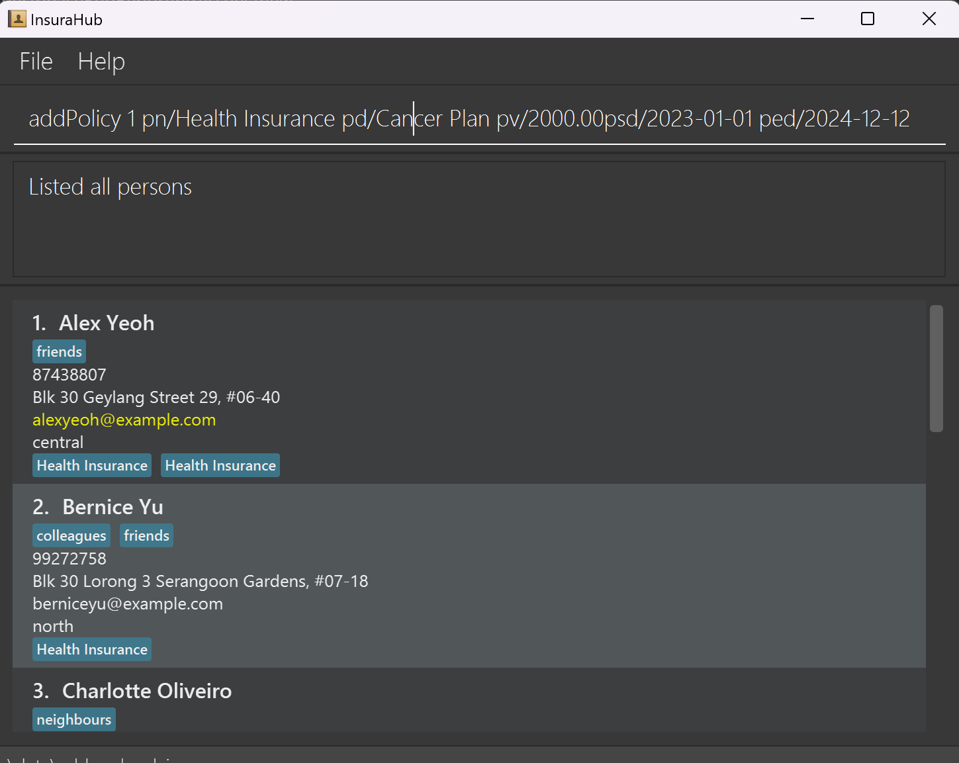Open the Help menu
The height and width of the screenshot is (763, 959).
click(101, 62)
